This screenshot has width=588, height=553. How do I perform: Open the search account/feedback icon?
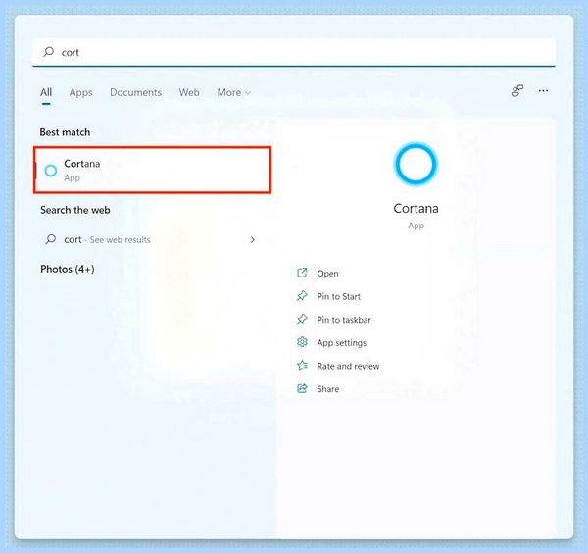point(517,91)
